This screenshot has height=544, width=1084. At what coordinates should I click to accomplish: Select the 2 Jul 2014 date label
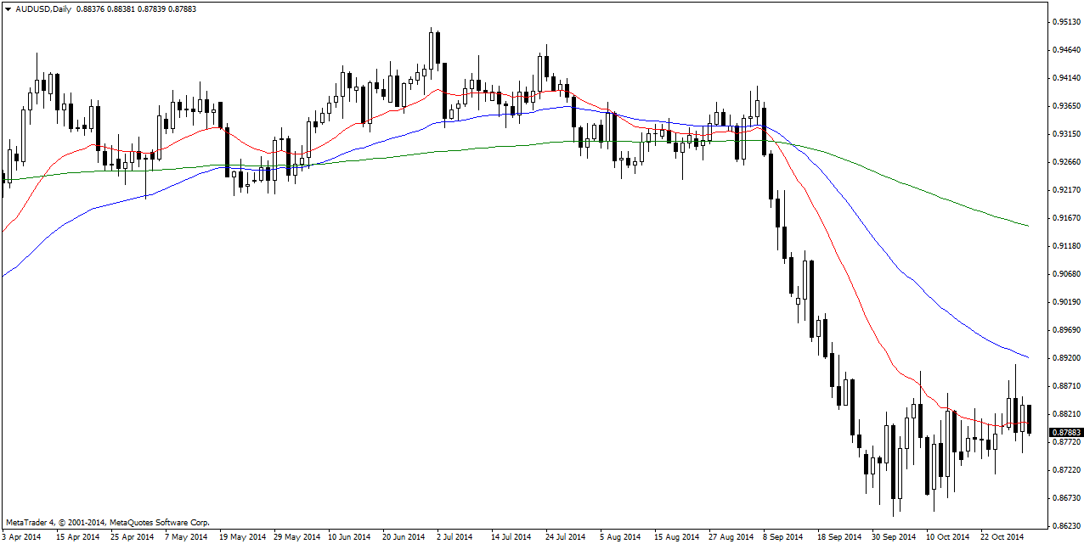[454, 537]
